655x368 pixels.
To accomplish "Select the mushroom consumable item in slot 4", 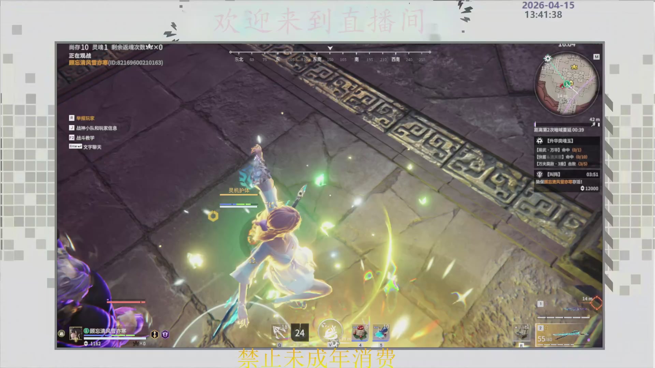I will [360, 333].
